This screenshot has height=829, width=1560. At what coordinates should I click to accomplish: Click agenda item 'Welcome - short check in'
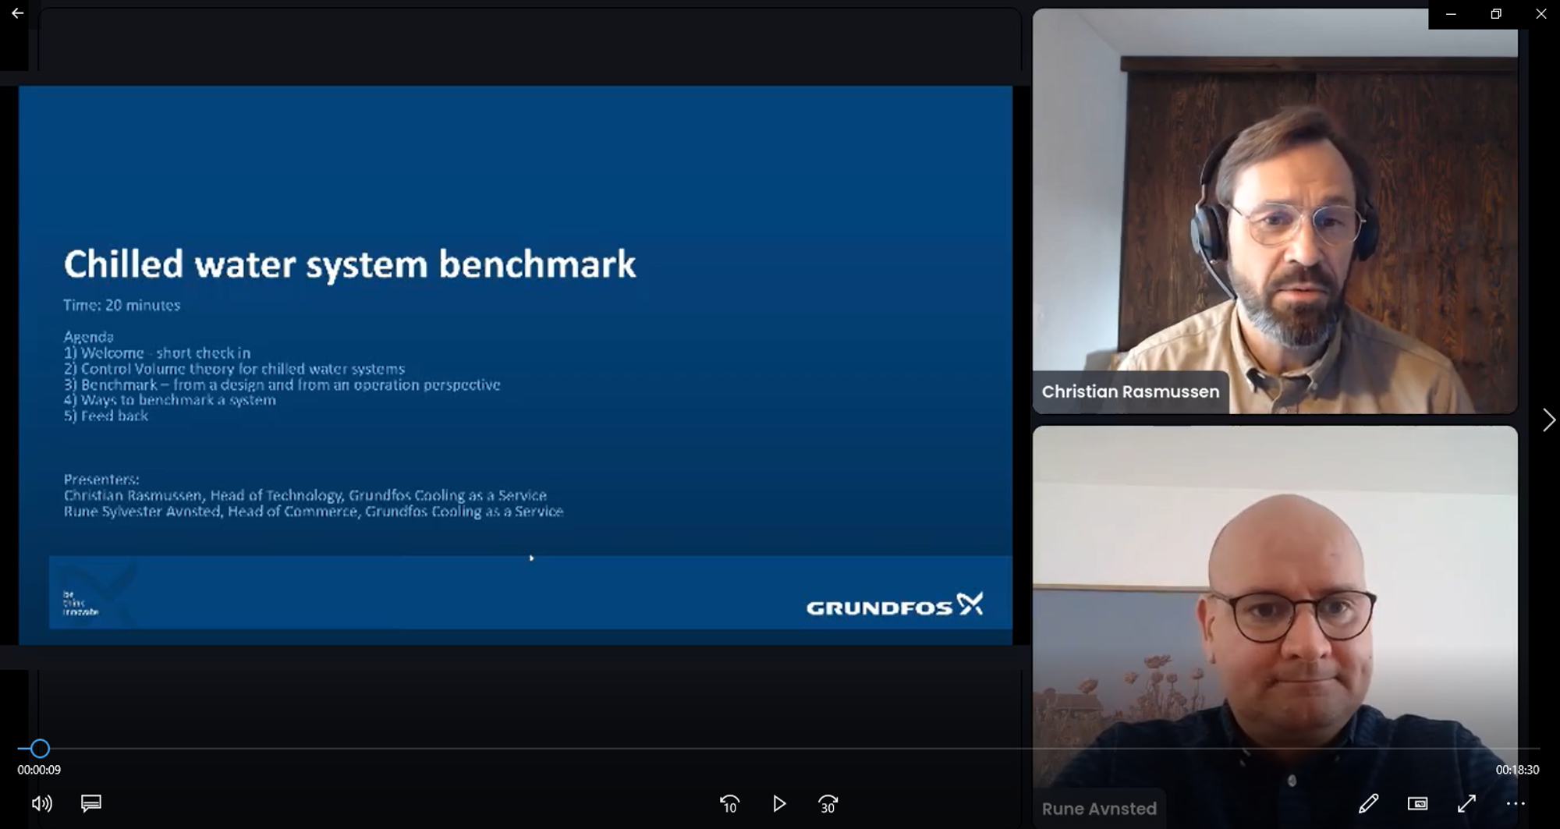click(x=157, y=353)
